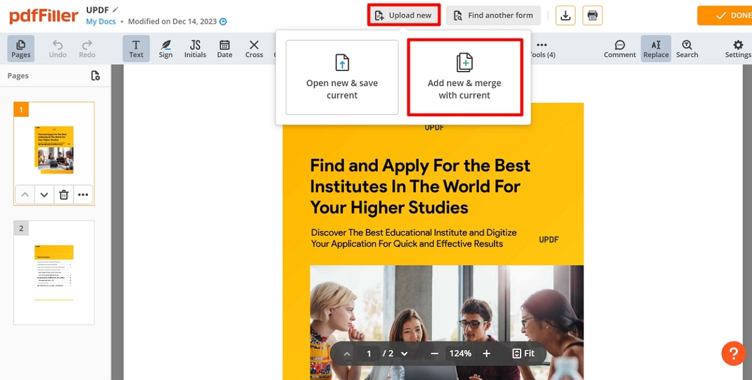
Task: Expand more options for page one
Action: [x=83, y=195]
